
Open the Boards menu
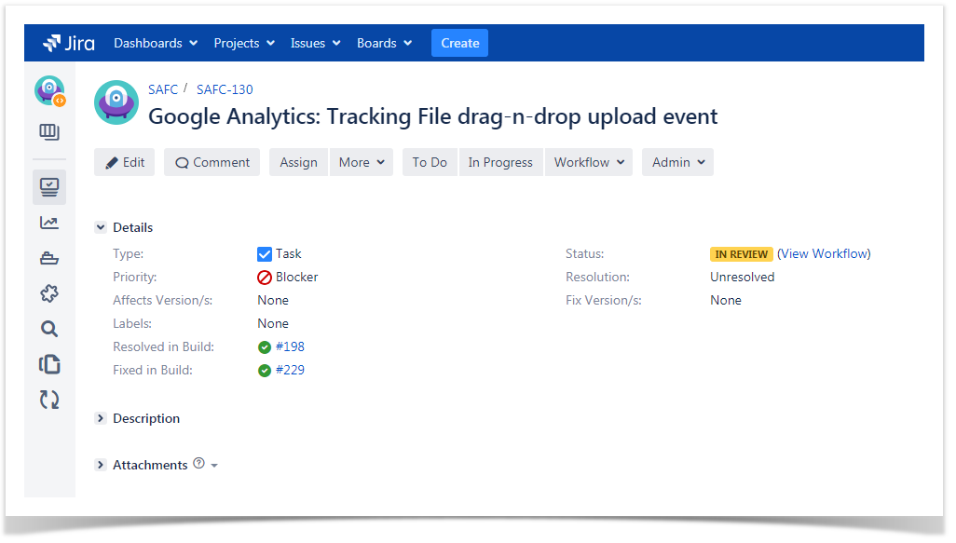point(384,43)
